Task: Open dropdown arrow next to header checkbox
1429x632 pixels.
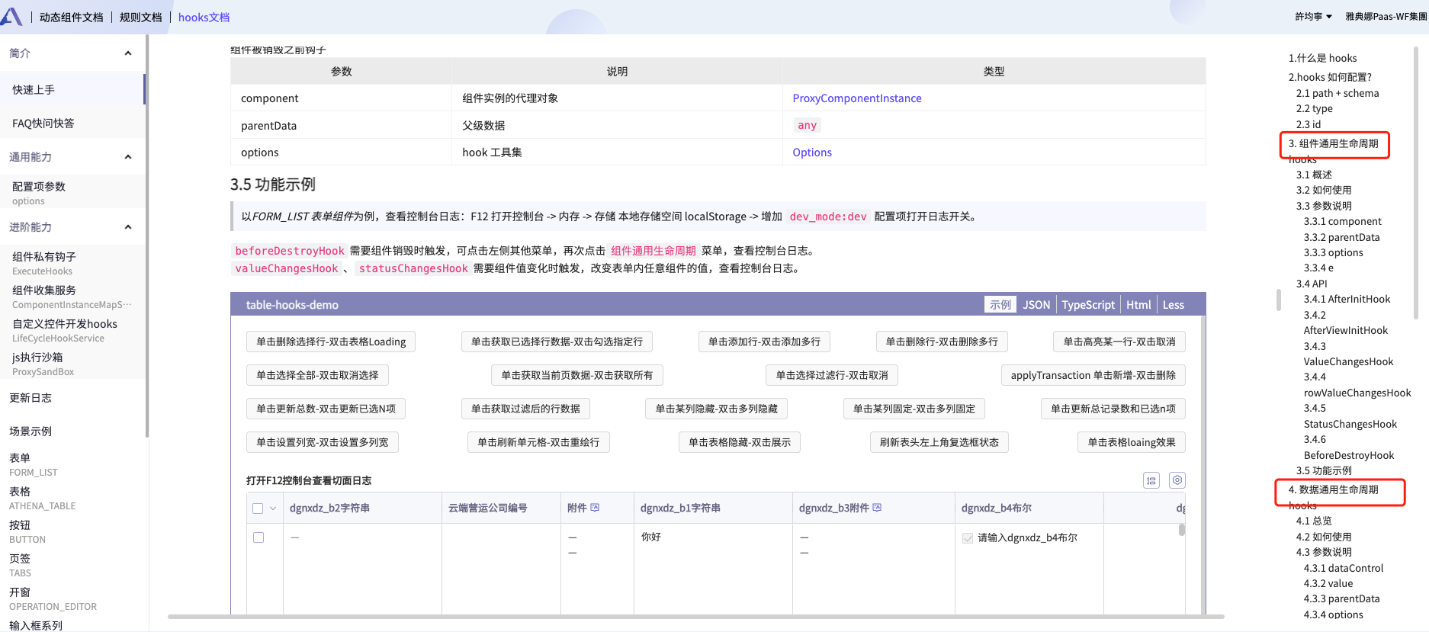Action: pos(273,508)
